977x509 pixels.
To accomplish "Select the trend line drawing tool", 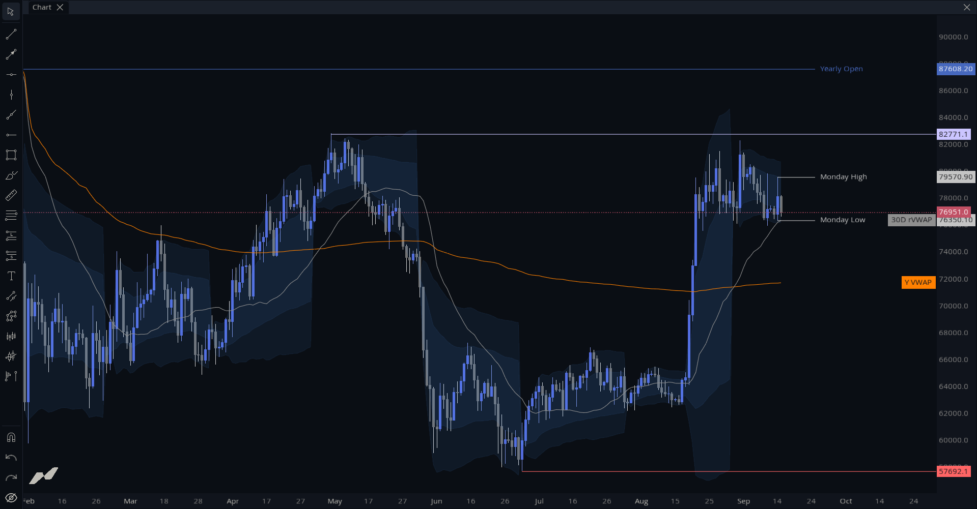I will [x=11, y=35].
